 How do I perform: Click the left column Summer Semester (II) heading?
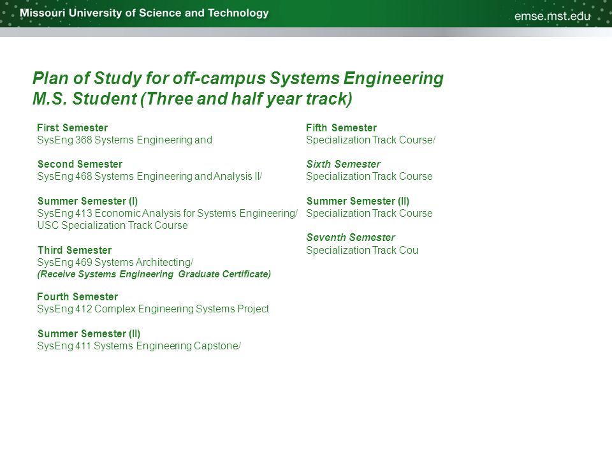(x=89, y=333)
